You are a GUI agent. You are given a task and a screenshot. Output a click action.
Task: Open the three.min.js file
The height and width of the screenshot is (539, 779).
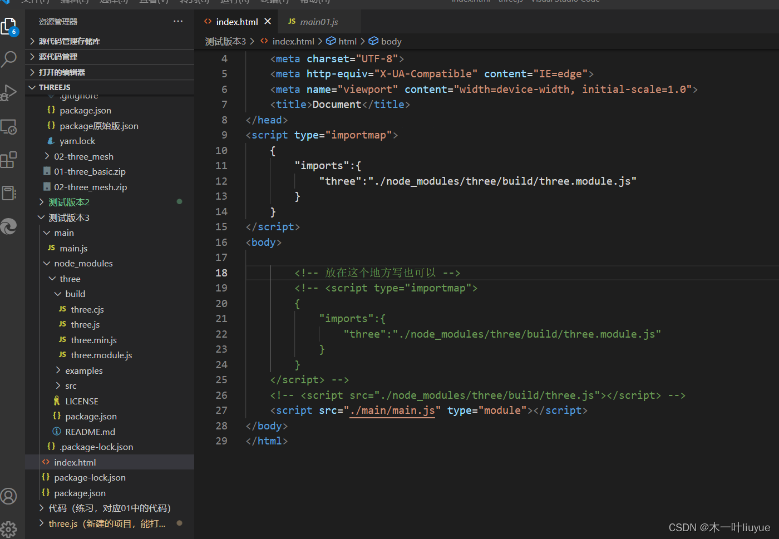110,340
